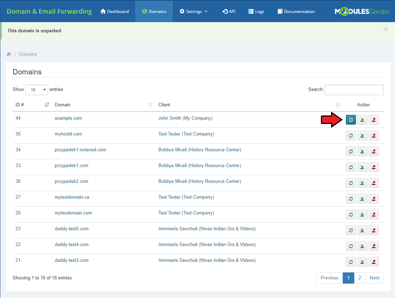Click the Domain & Email Forwarding title
The width and height of the screenshot is (395, 298).
49,11
